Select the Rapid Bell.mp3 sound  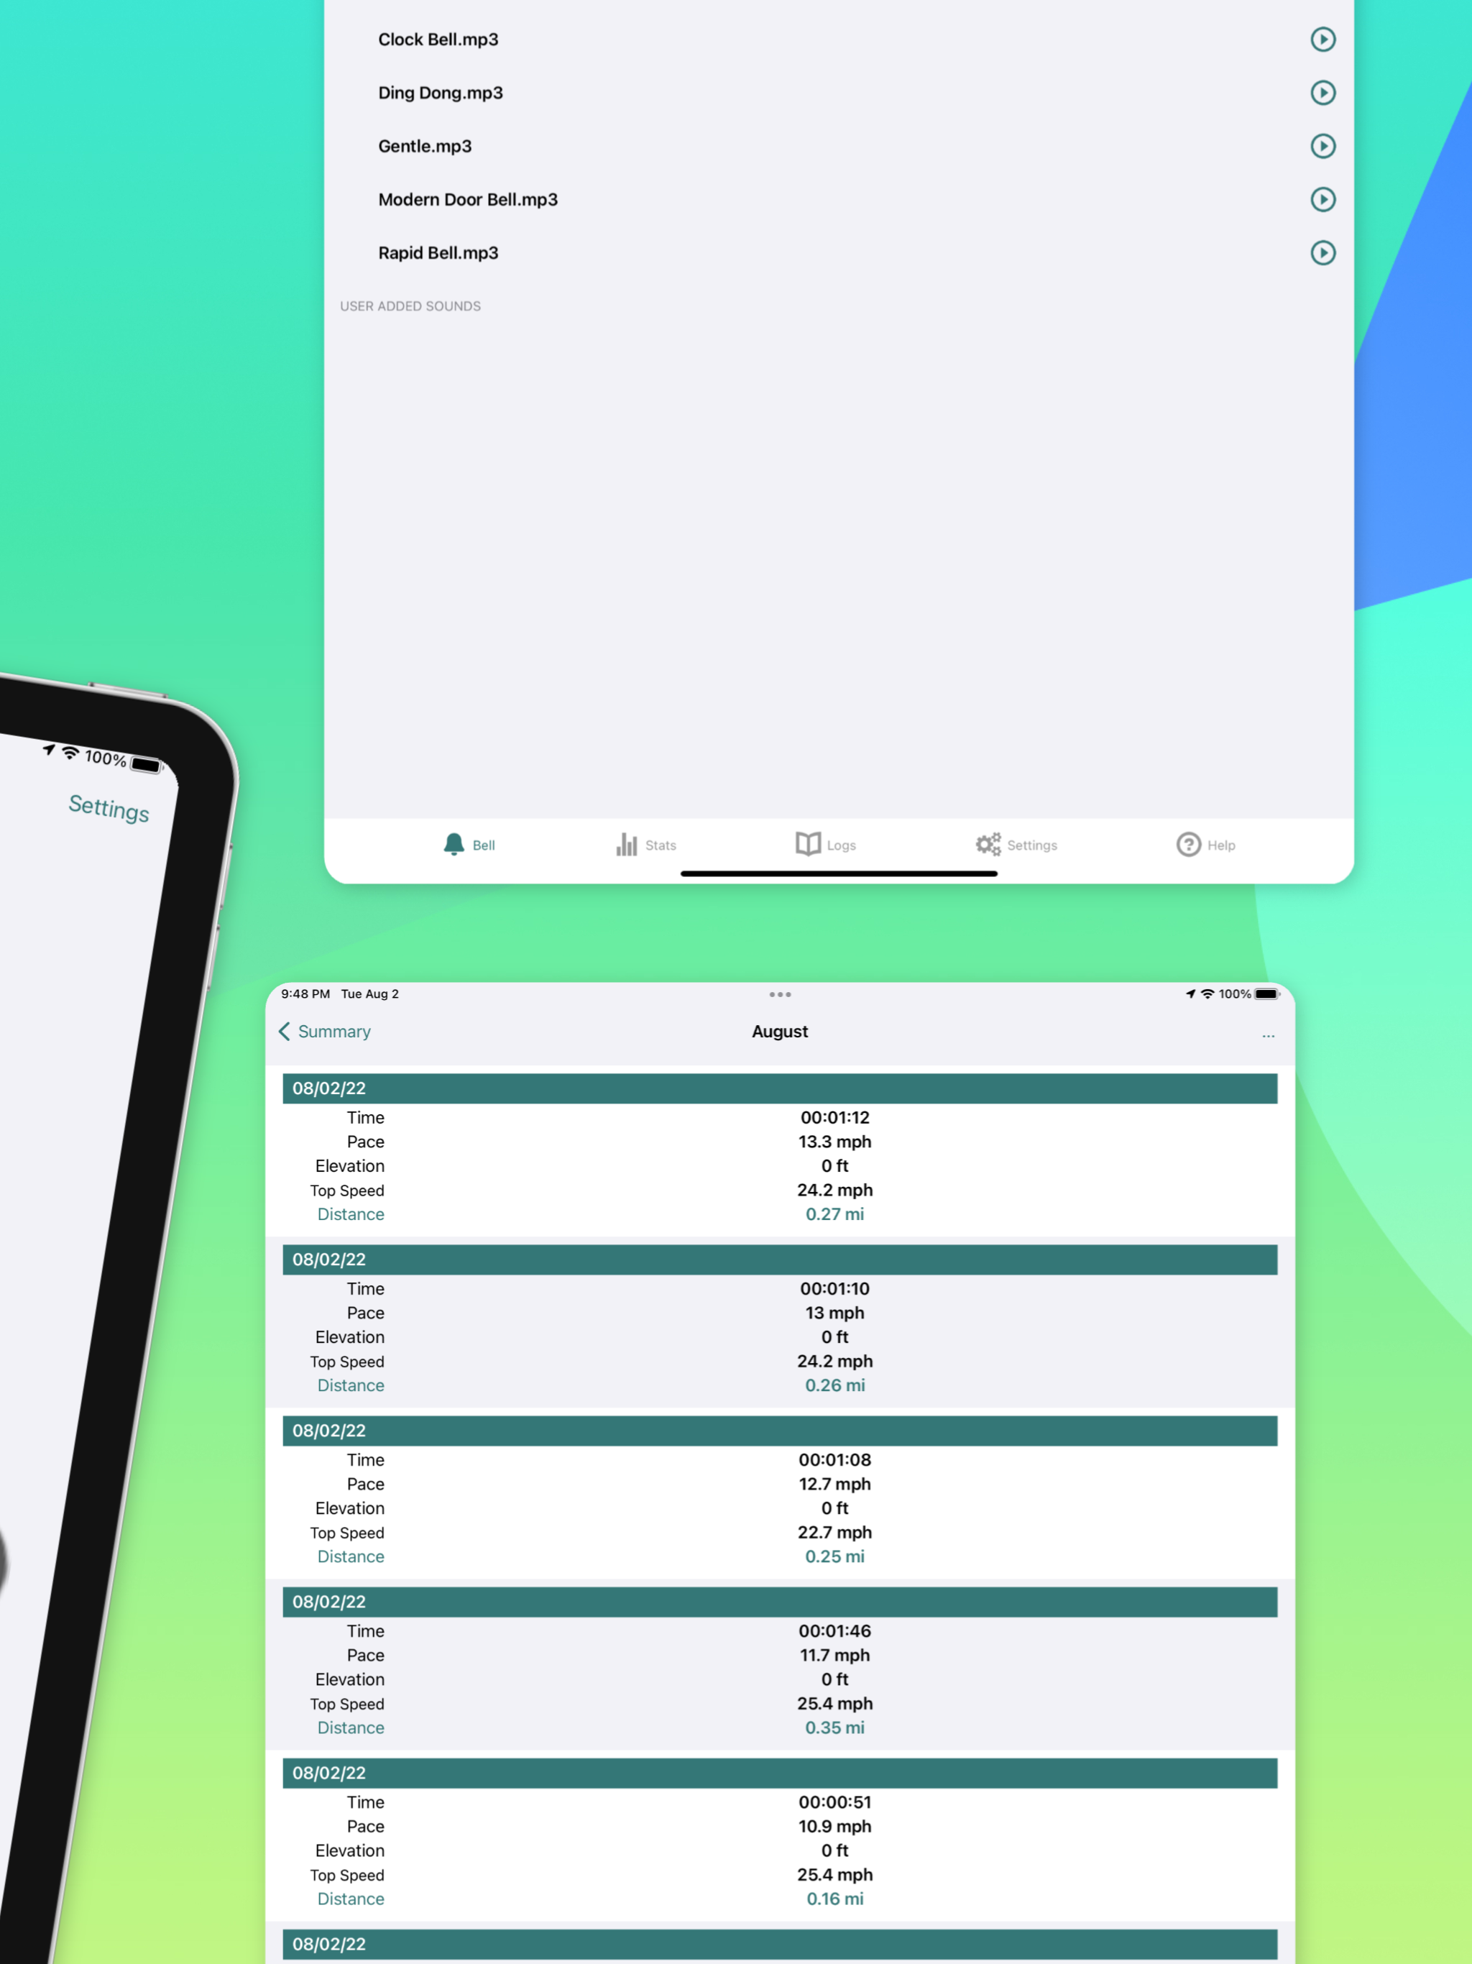click(838, 253)
